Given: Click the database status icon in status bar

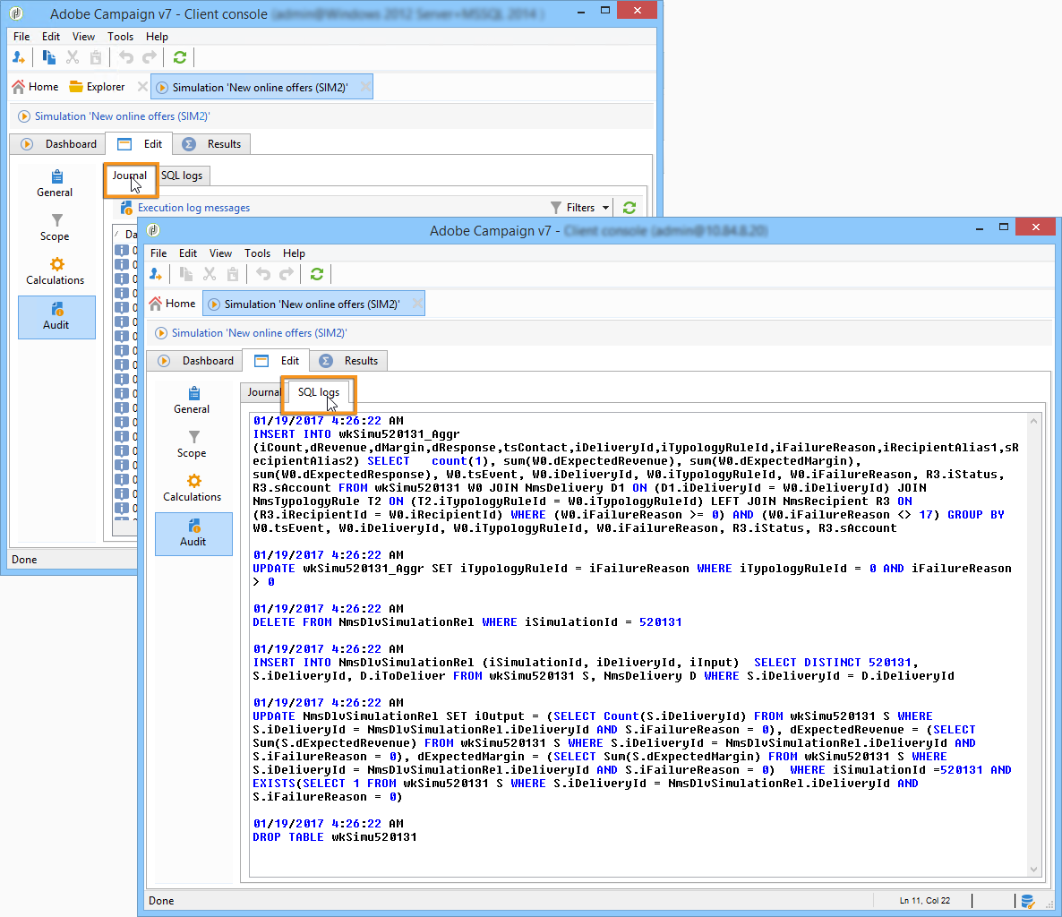Looking at the screenshot, I should [x=1028, y=901].
